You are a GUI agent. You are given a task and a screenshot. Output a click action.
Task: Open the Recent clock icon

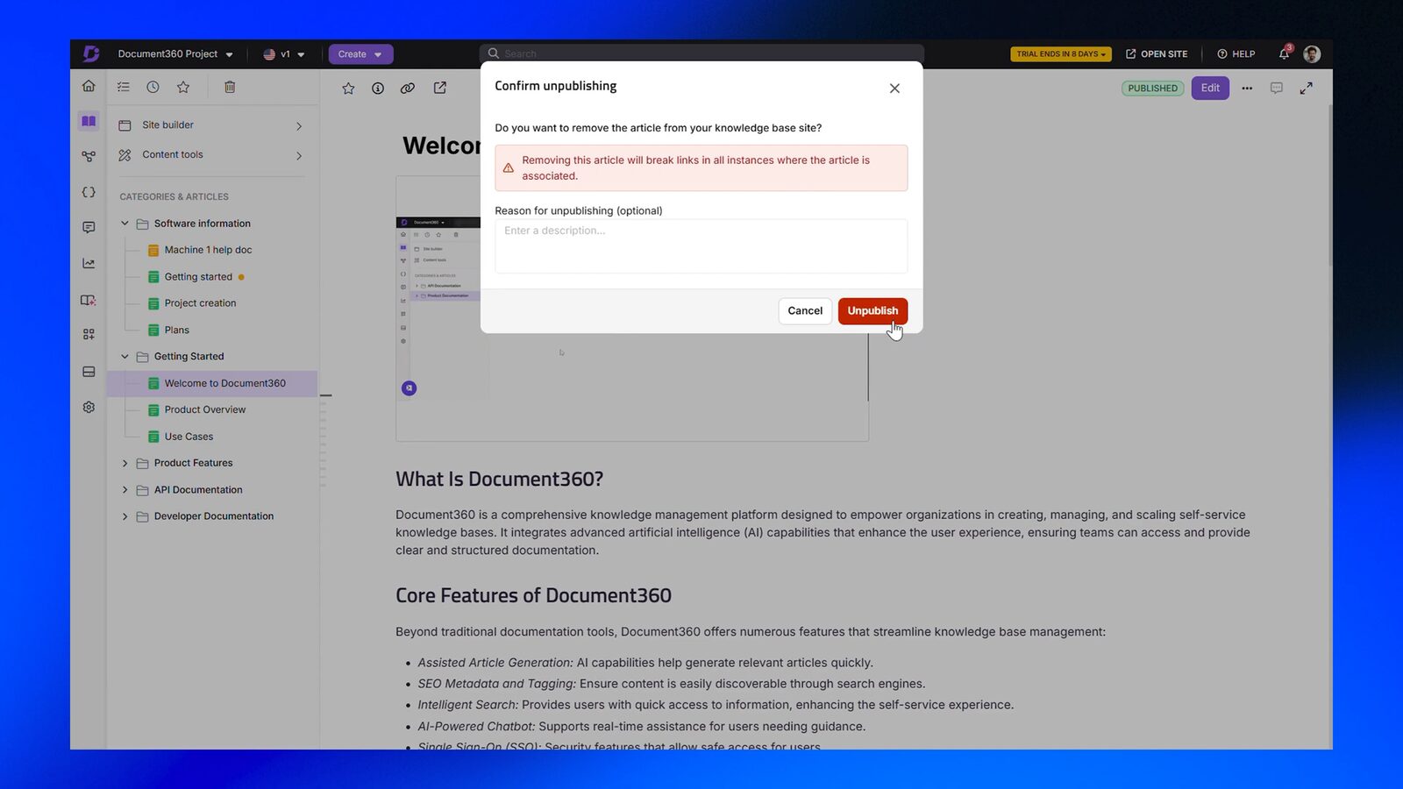[x=153, y=87]
